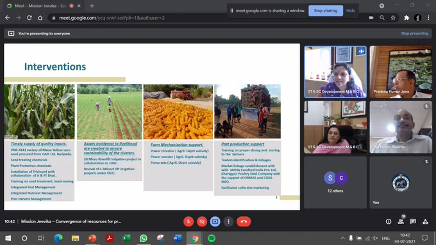The height and width of the screenshot is (245, 436).
Task: Click the muted speaker volume icon
Action: tap(375, 238)
